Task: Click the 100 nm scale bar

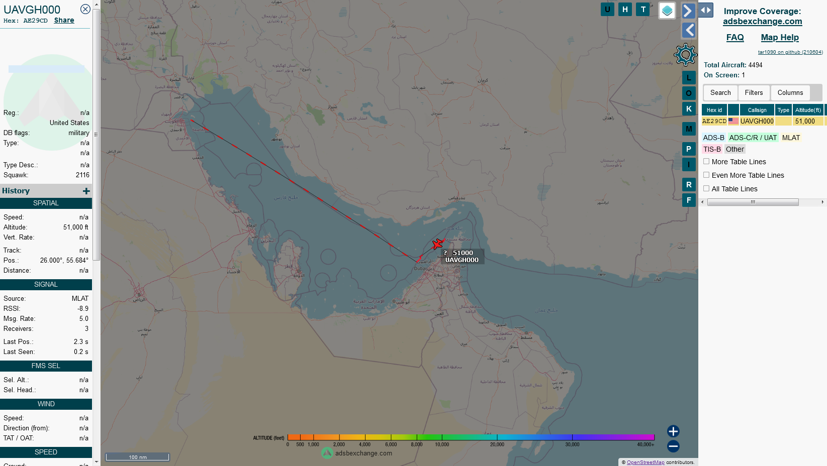Action: pyautogui.click(x=137, y=456)
